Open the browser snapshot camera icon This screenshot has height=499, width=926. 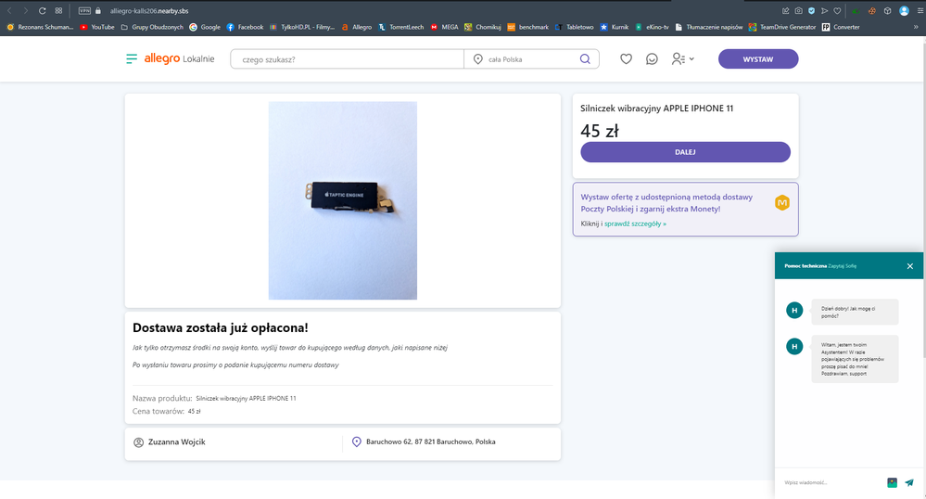point(798,10)
